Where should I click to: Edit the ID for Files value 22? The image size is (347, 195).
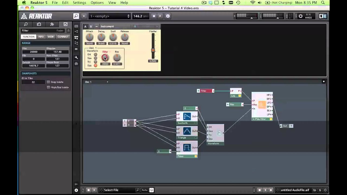[33, 82]
